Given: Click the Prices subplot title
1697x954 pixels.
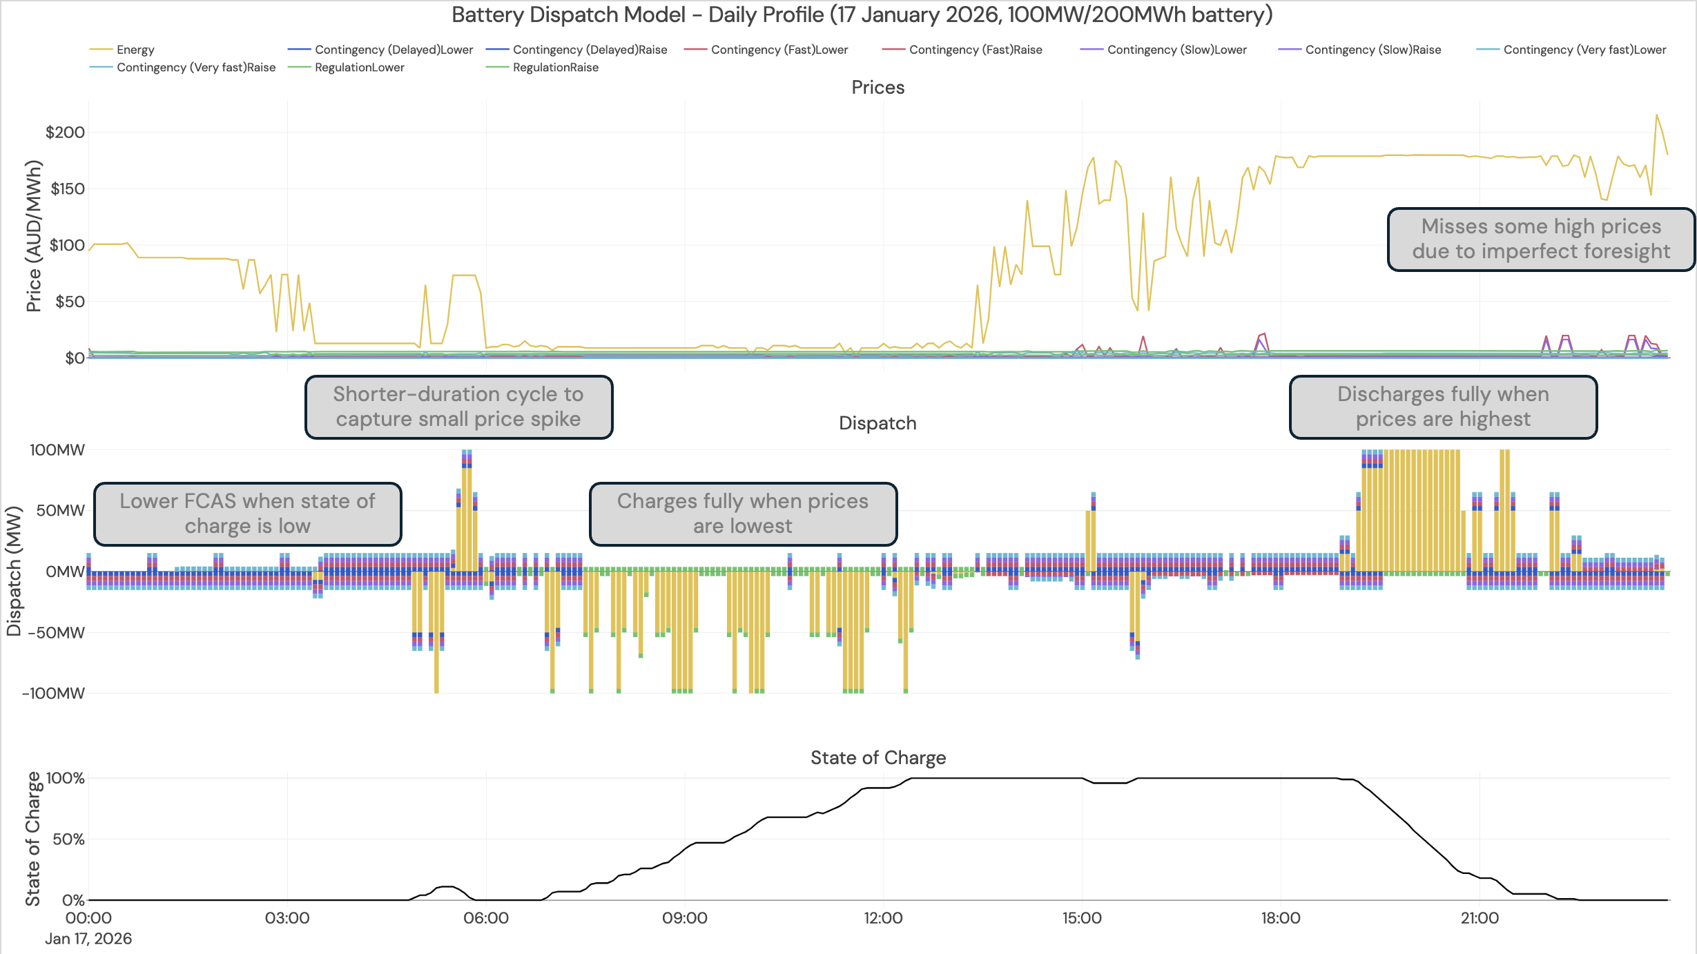Looking at the screenshot, I should pos(877,88).
